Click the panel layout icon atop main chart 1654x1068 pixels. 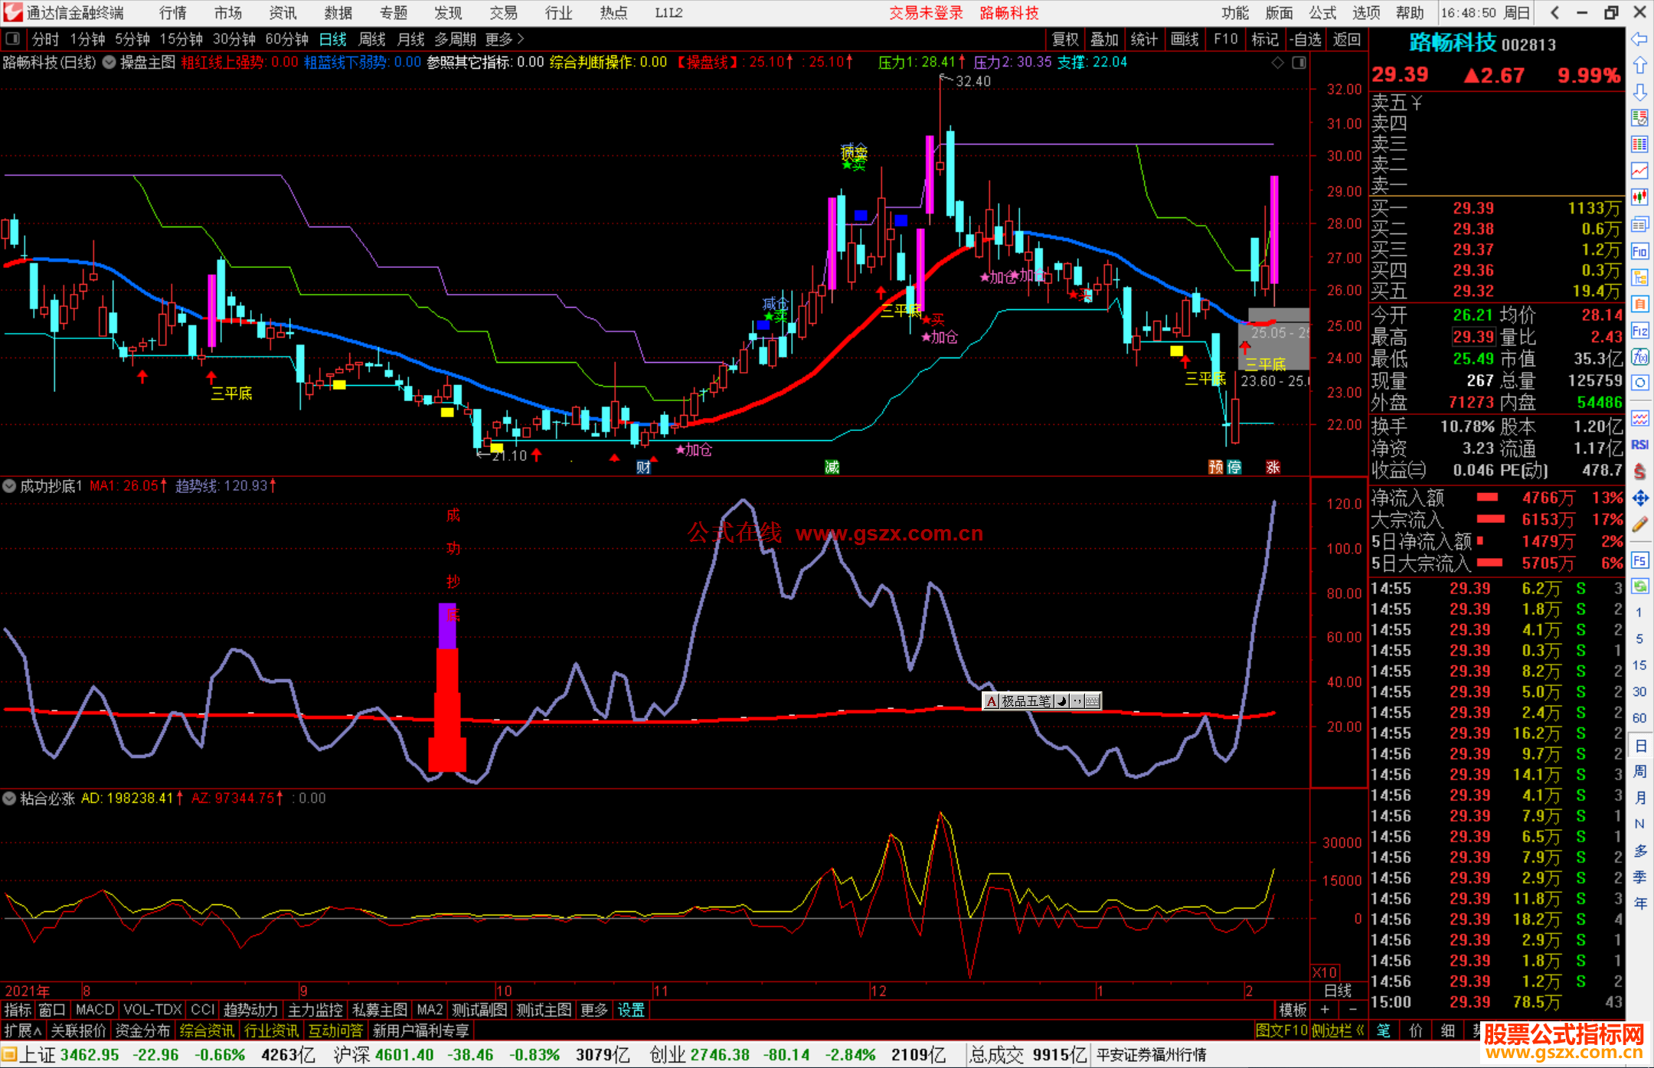click(x=1299, y=63)
